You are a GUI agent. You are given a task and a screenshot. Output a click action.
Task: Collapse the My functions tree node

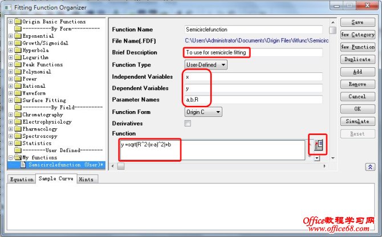[11, 157]
